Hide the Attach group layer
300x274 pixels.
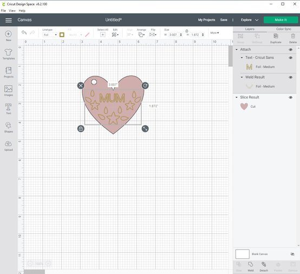(290, 50)
